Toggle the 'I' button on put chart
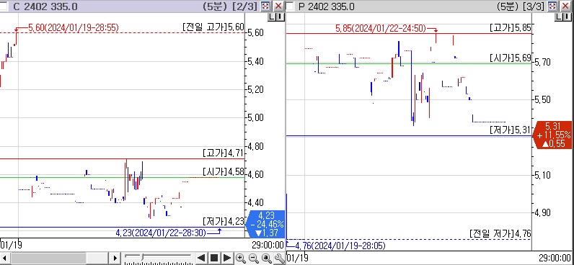The image size is (574, 265). 567,16
